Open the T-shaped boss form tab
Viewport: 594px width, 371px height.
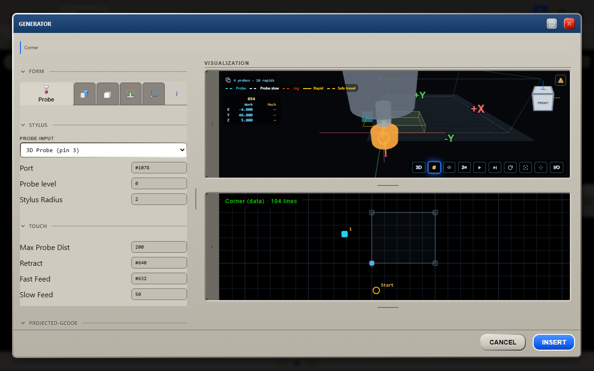(x=130, y=94)
